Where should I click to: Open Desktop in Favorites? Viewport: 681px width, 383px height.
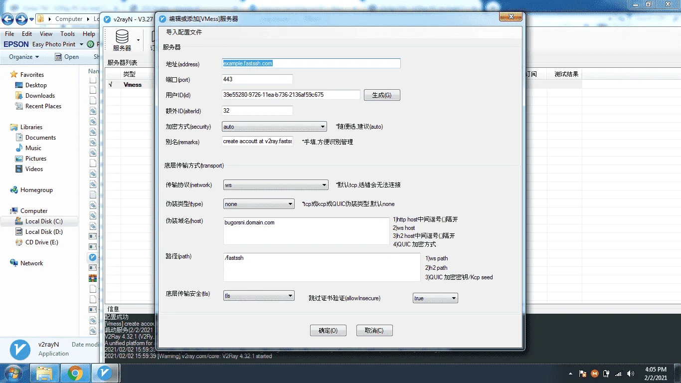pyautogui.click(x=36, y=85)
